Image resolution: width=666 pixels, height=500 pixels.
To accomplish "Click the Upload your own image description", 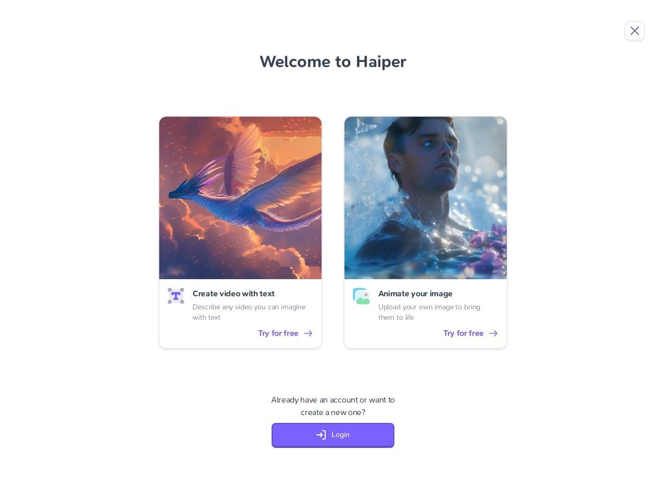I will click(x=429, y=312).
